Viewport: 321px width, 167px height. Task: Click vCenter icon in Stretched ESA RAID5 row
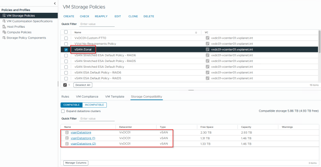208,61
